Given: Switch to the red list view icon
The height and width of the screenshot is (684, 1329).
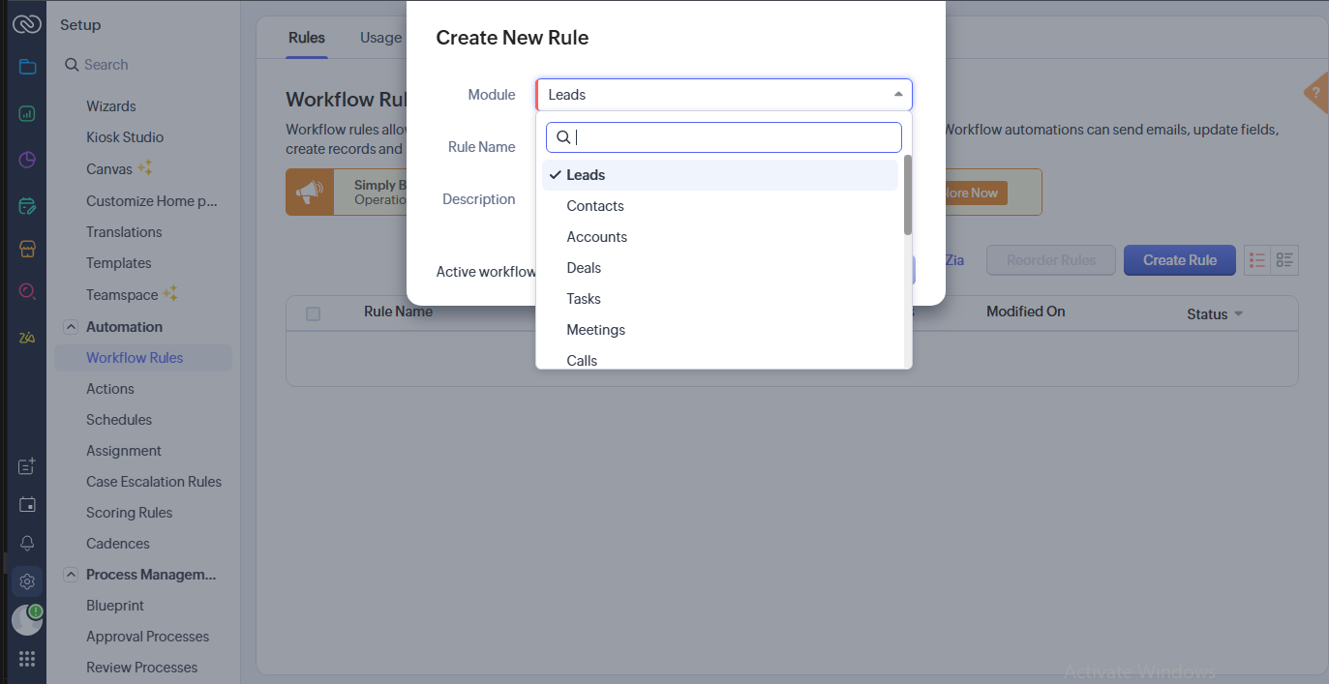Looking at the screenshot, I should point(1257,260).
